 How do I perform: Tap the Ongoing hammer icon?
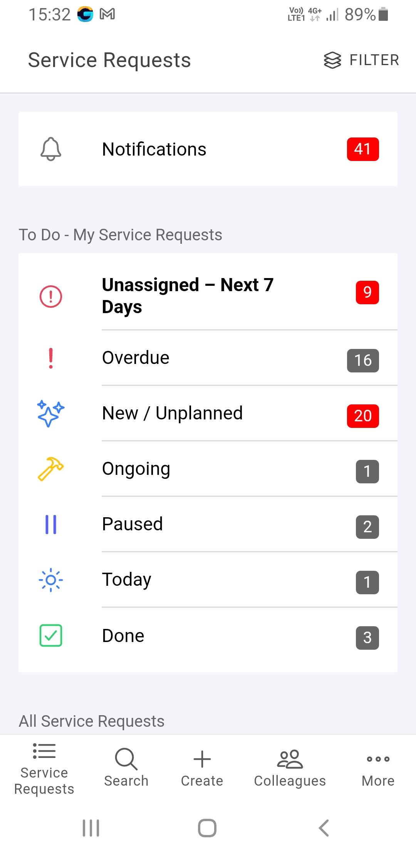51,469
